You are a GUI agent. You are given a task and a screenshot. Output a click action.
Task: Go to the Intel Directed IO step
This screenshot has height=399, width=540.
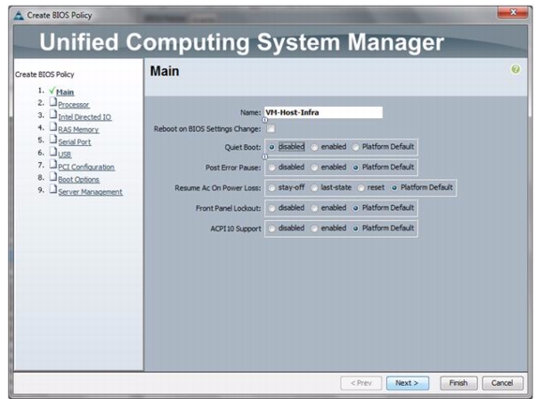pos(84,117)
